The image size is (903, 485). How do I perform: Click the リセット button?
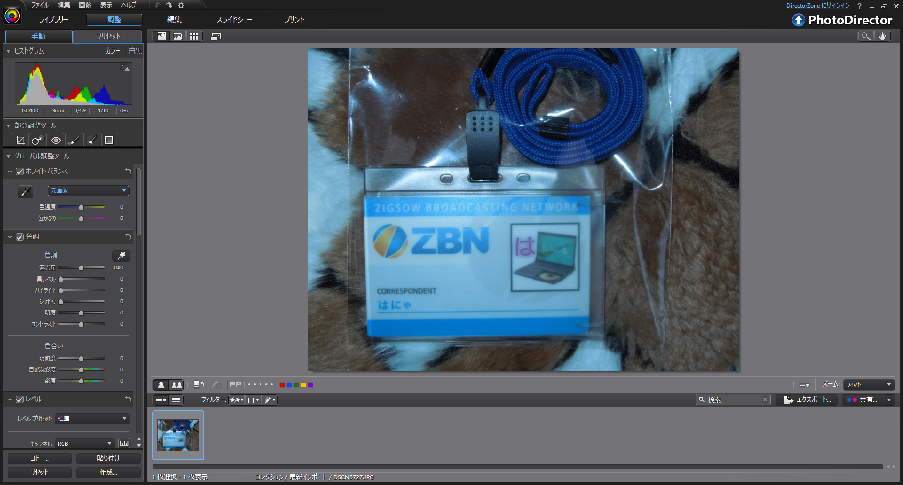[x=40, y=472]
